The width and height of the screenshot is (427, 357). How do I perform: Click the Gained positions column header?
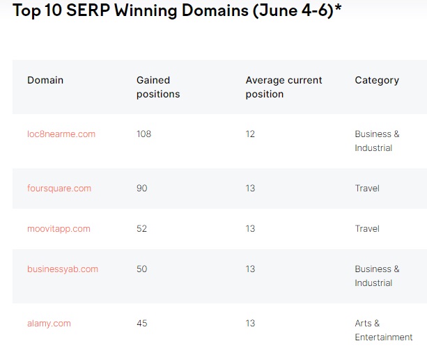click(x=158, y=87)
